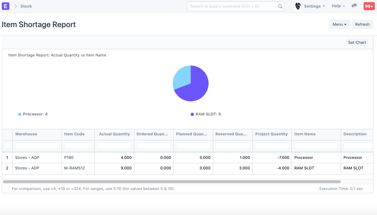
Task: Click the breadcrumb chevron before Stock
Action: [x=16, y=6]
